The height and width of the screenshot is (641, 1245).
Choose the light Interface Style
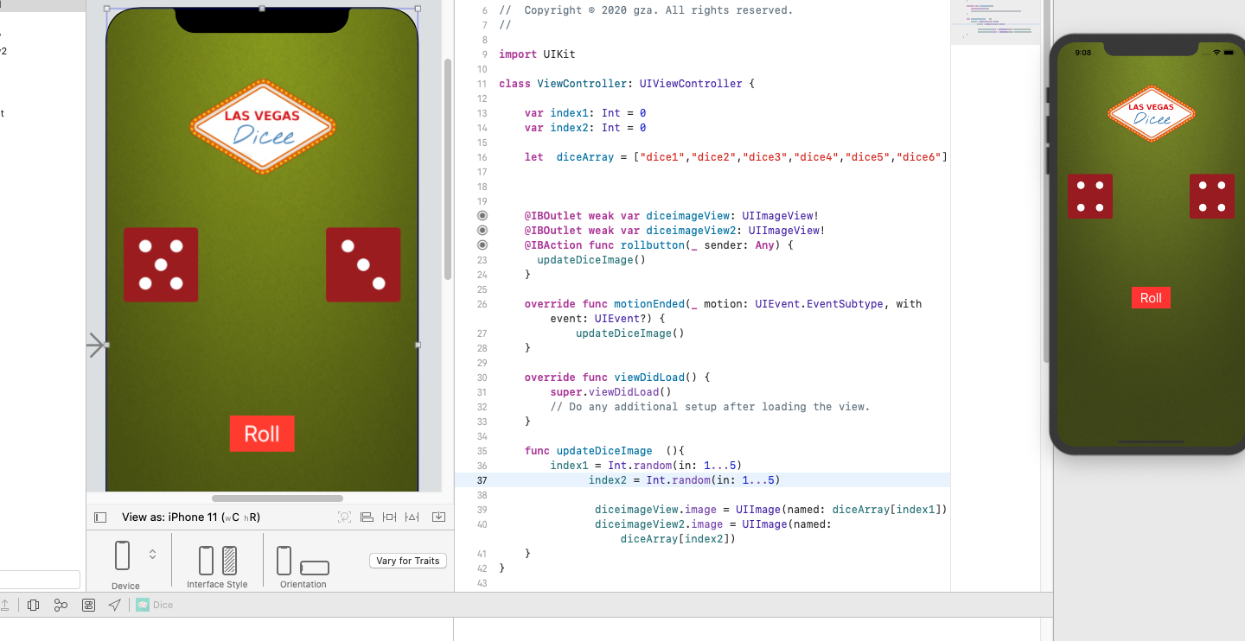(x=206, y=561)
